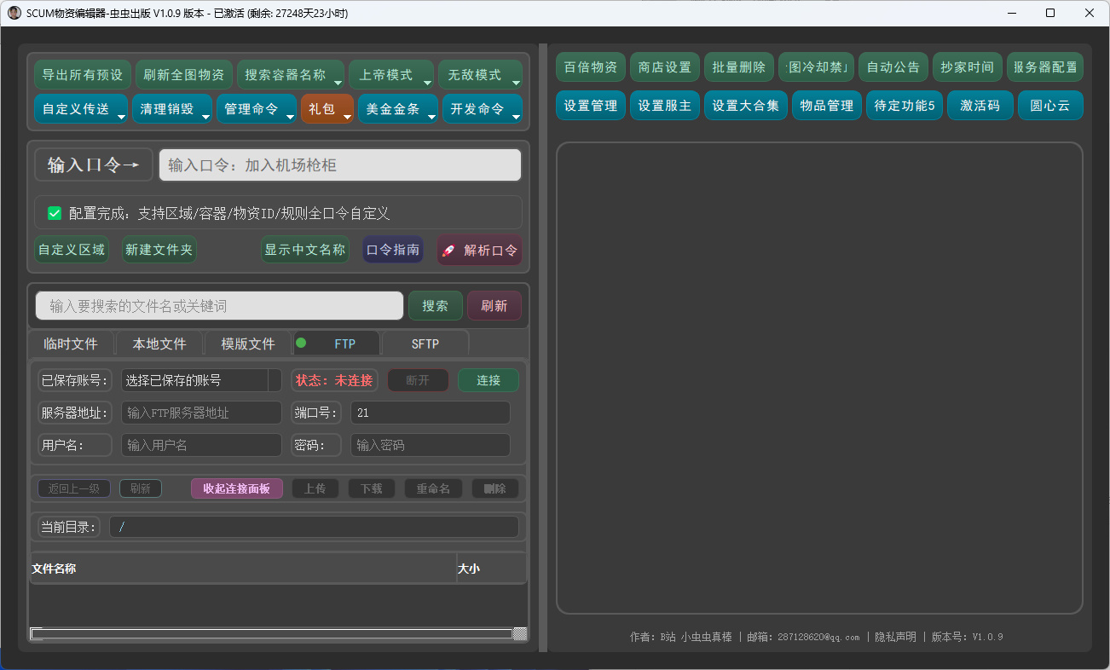
Task: Expand the 上帝模式 dropdown
Action: tap(391, 75)
